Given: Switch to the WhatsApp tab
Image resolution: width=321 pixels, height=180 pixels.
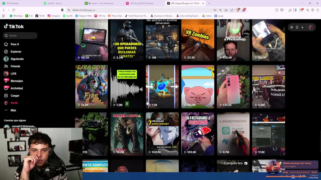Looking at the screenshot, I should [20, 3].
